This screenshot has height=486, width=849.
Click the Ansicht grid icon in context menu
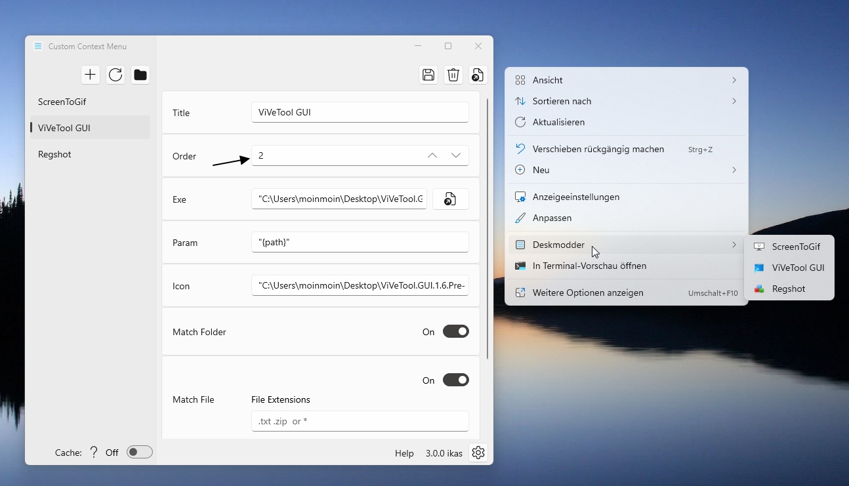pyautogui.click(x=520, y=80)
